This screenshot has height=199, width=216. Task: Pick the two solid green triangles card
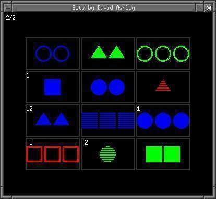point(108,53)
